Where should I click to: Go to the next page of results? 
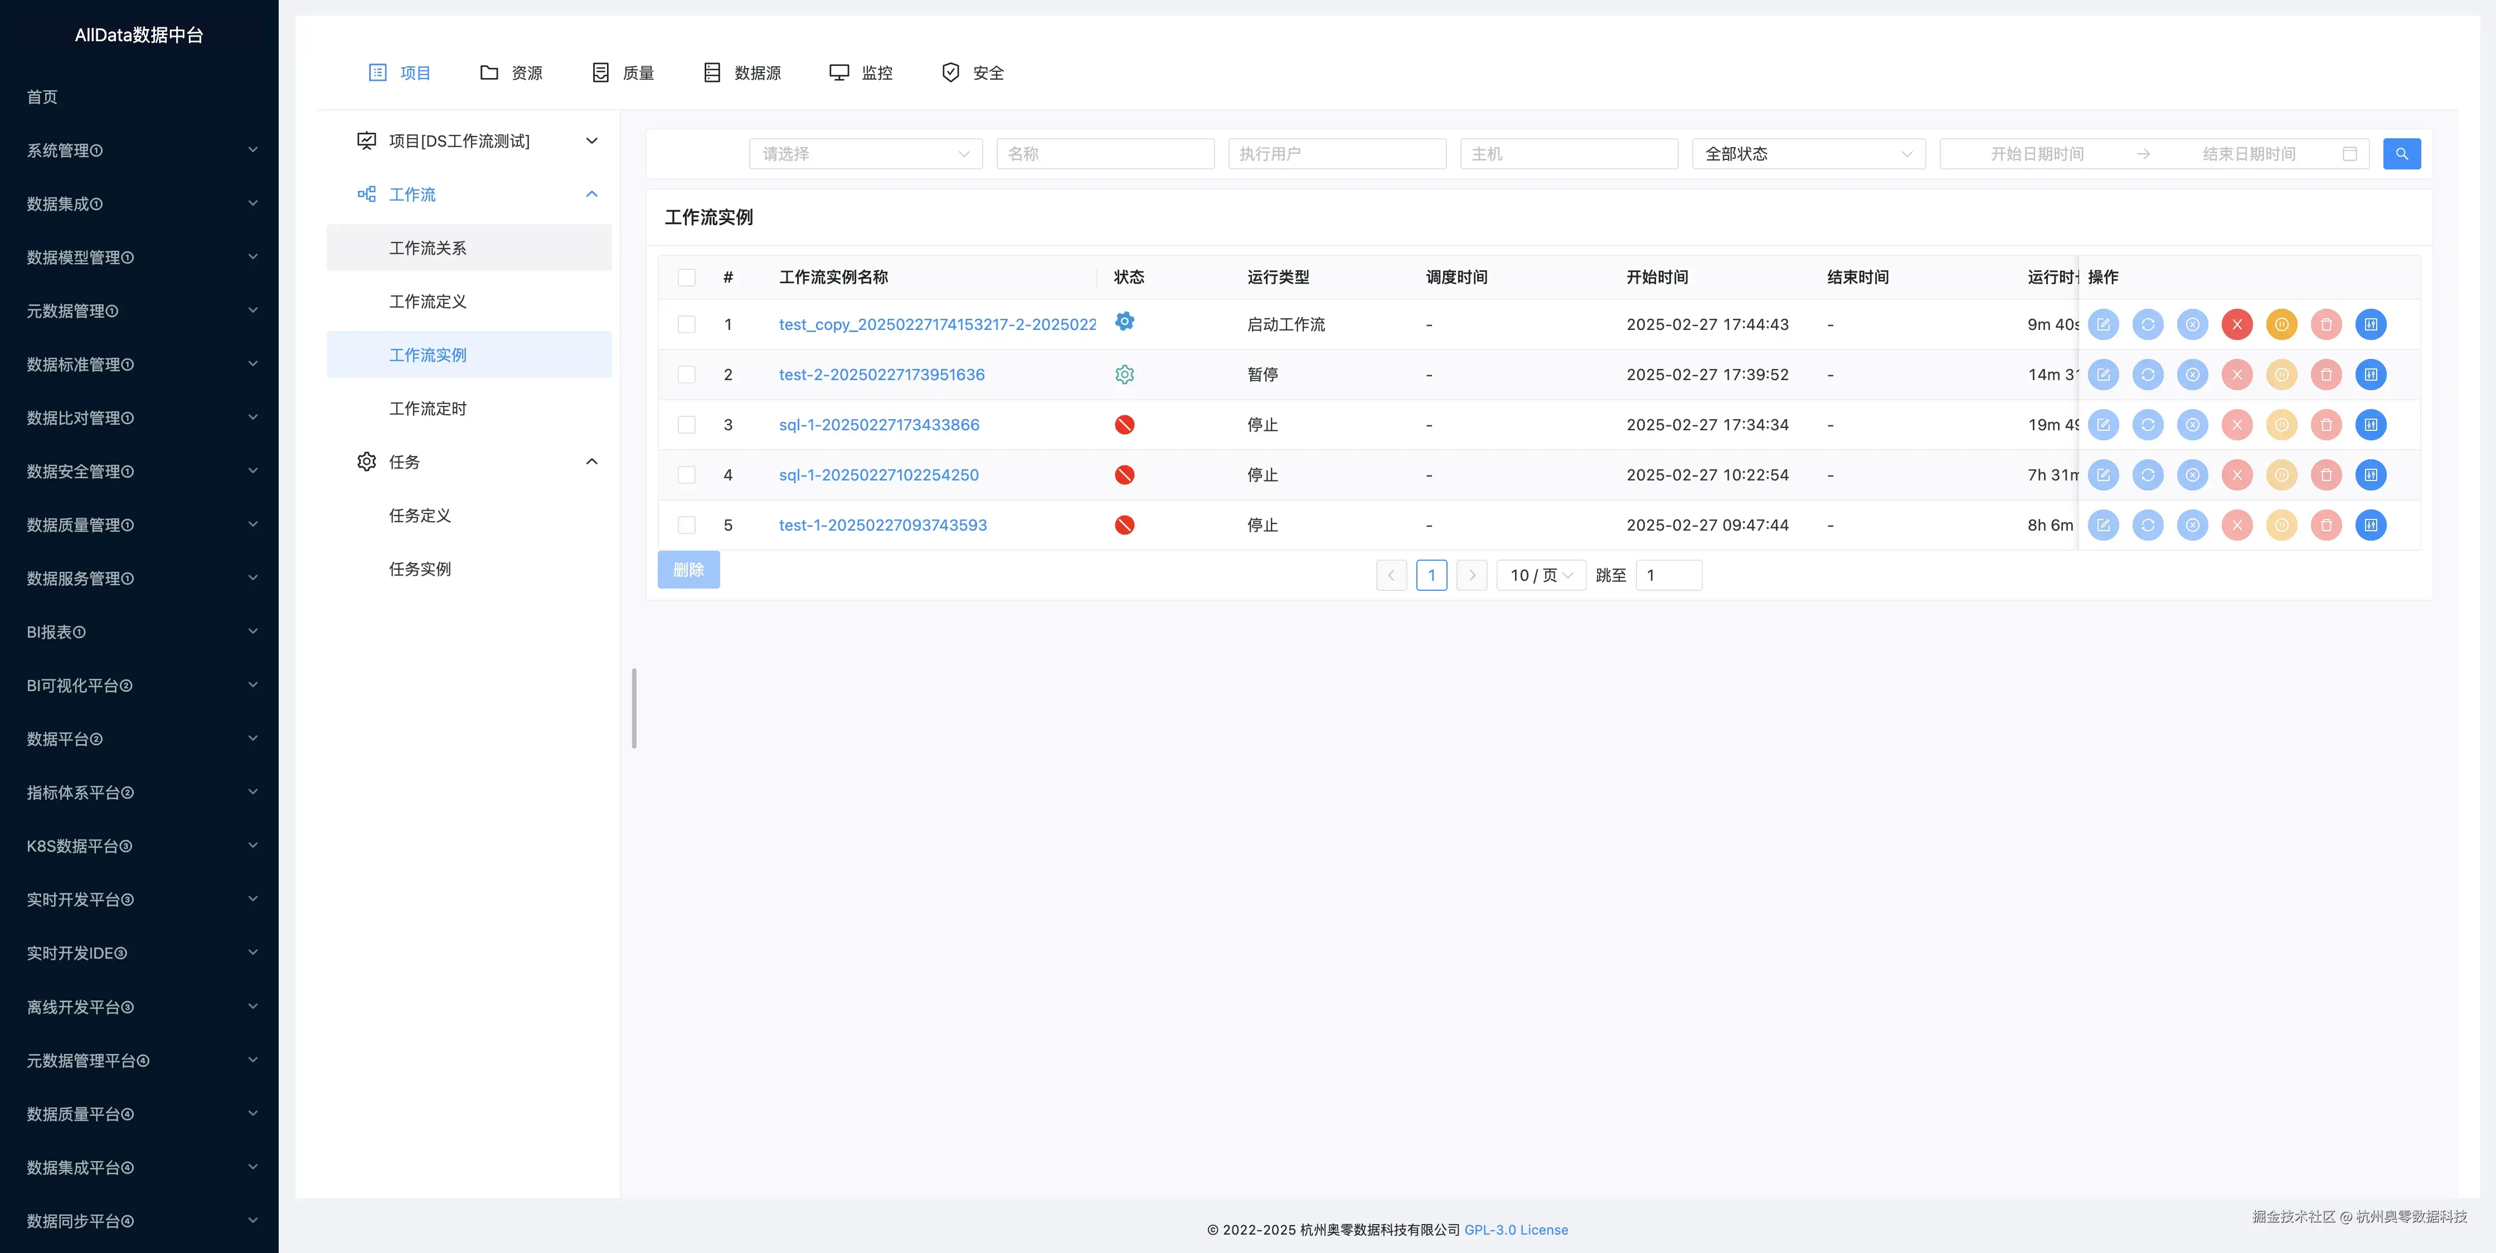tap(1472, 575)
